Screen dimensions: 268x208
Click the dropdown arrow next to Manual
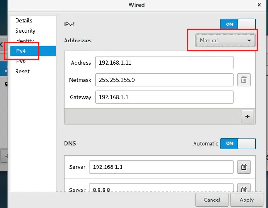(x=249, y=41)
